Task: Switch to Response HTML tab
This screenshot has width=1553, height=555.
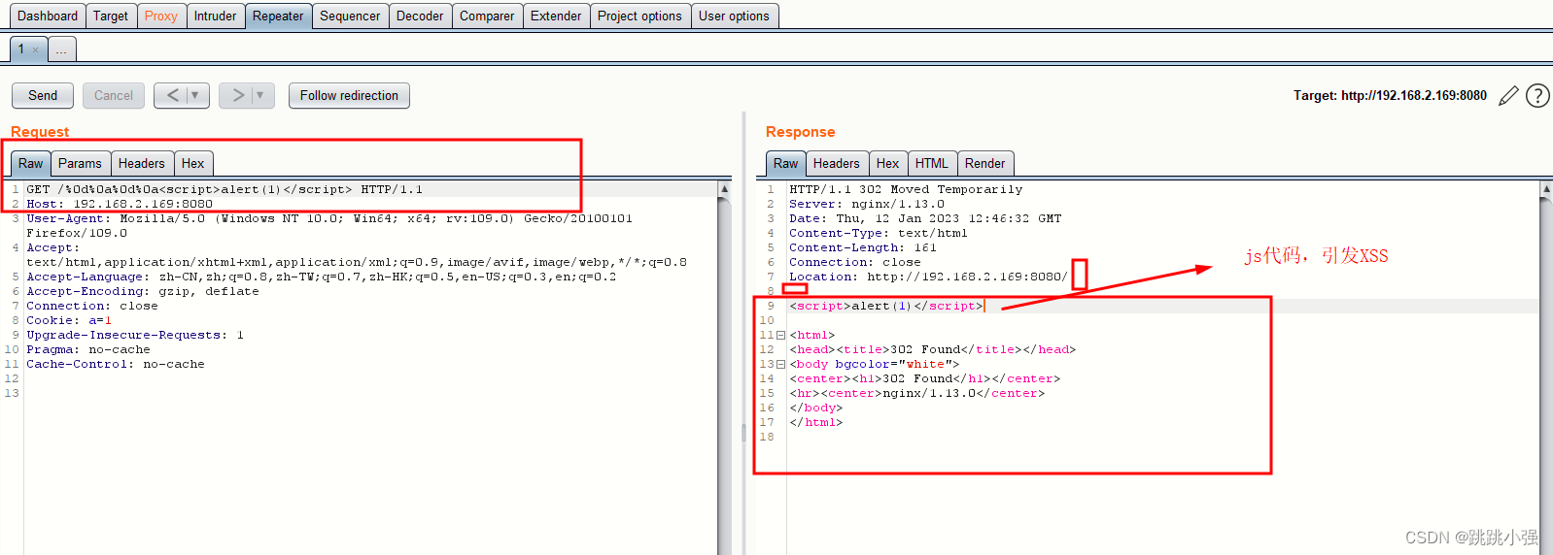Action: pyautogui.click(x=931, y=163)
